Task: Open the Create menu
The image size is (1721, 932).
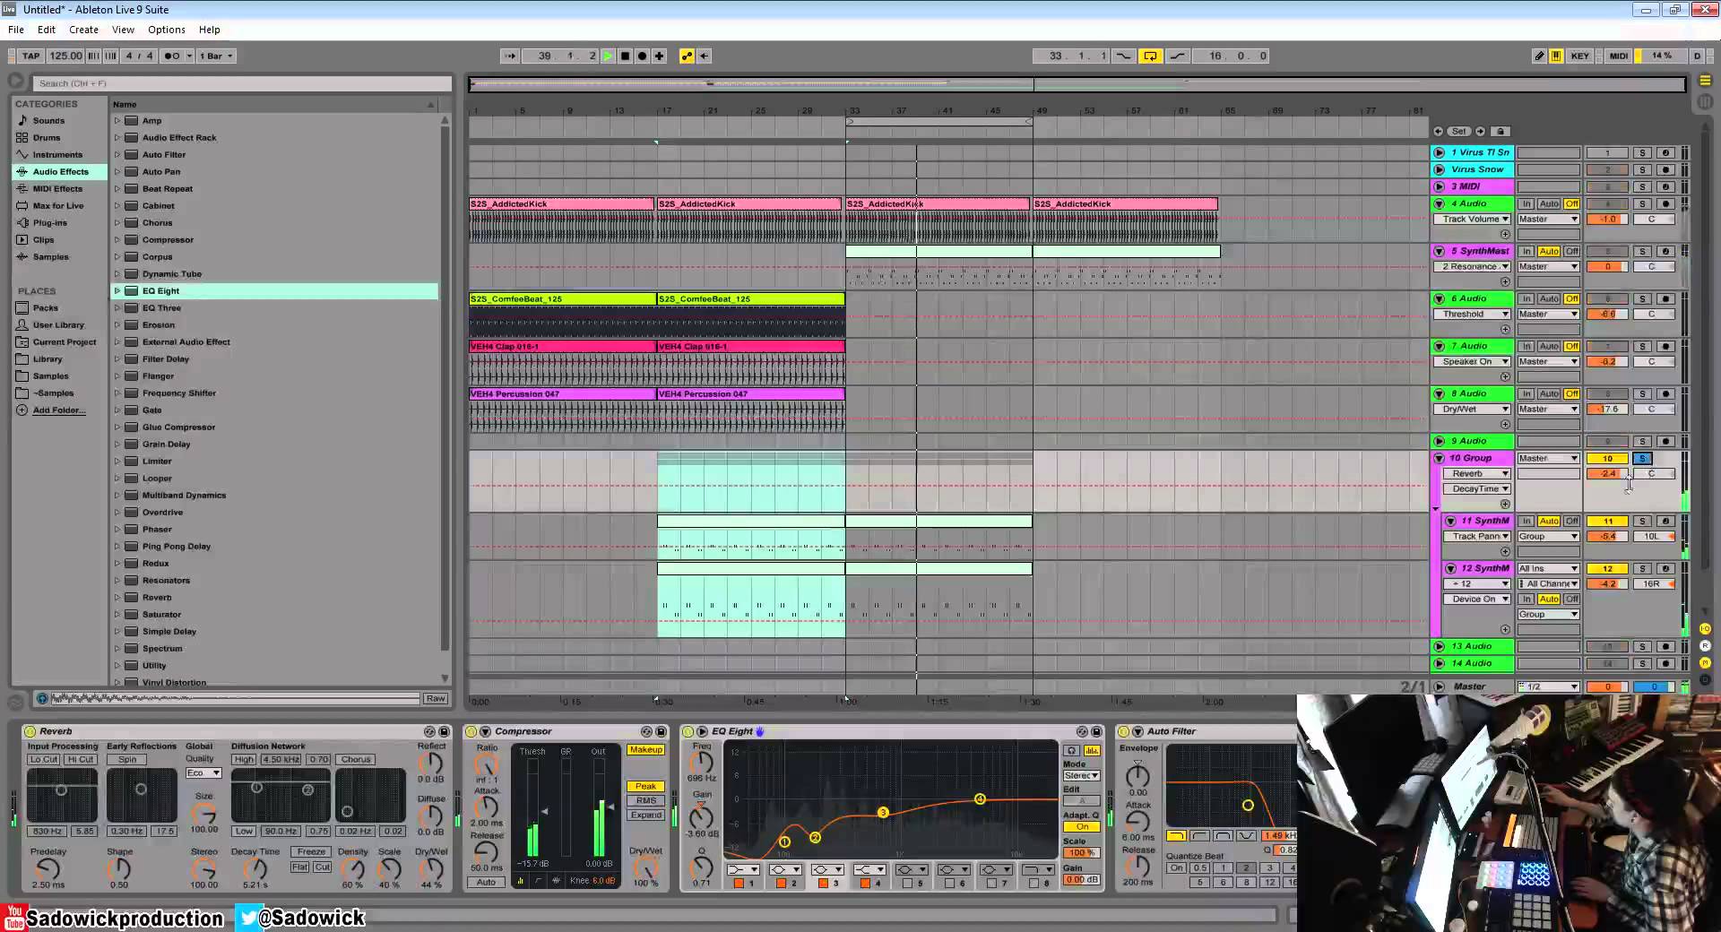Action: (x=83, y=30)
